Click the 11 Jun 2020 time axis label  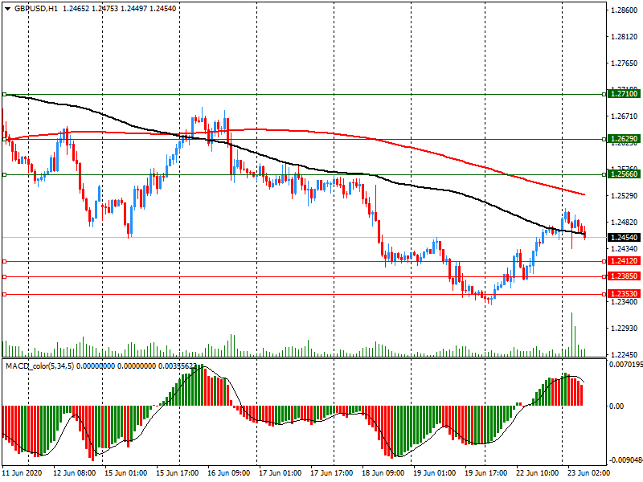23,472
